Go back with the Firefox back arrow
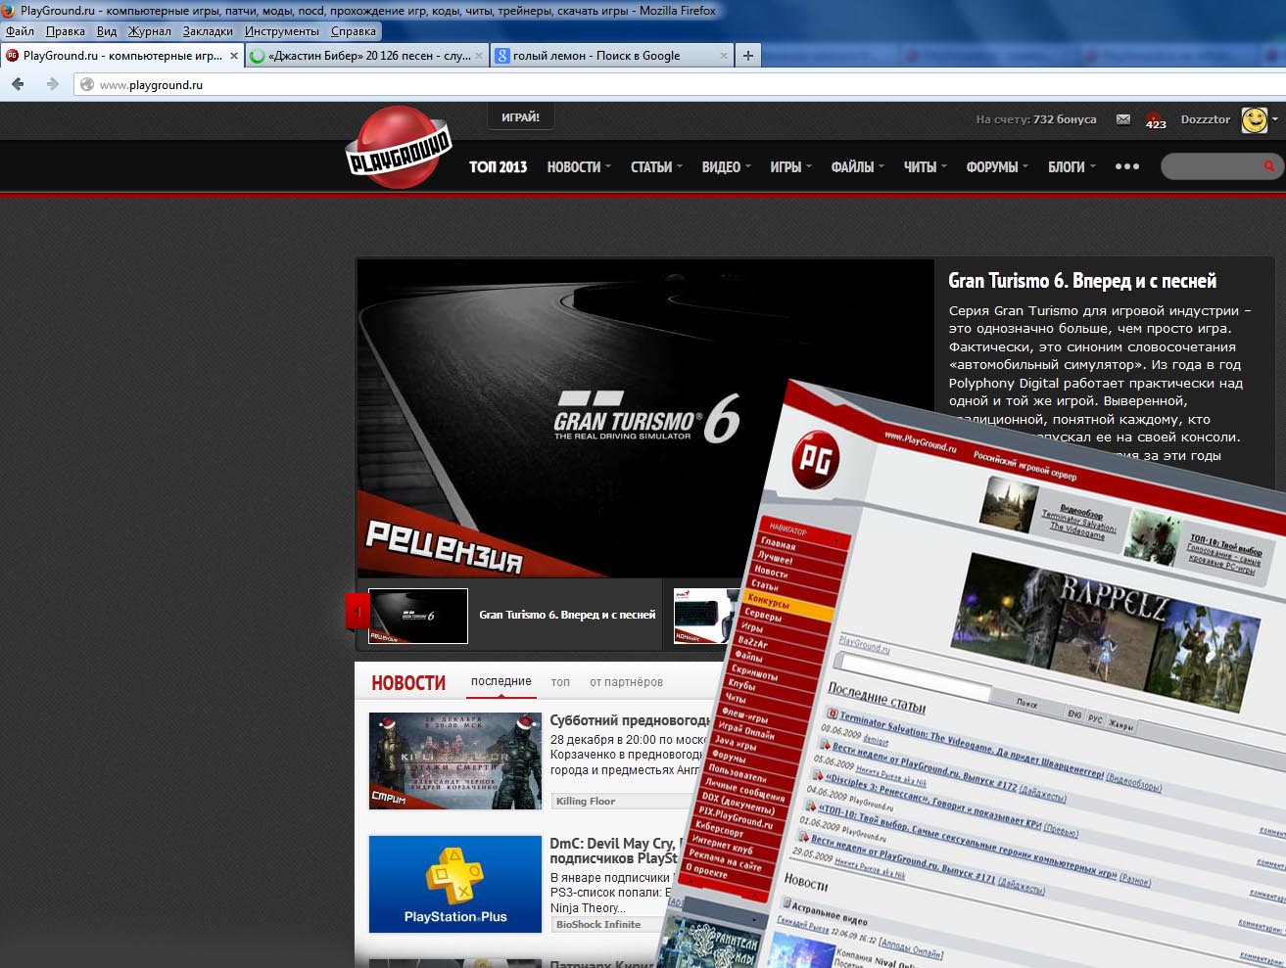 pyautogui.click(x=18, y=85)
